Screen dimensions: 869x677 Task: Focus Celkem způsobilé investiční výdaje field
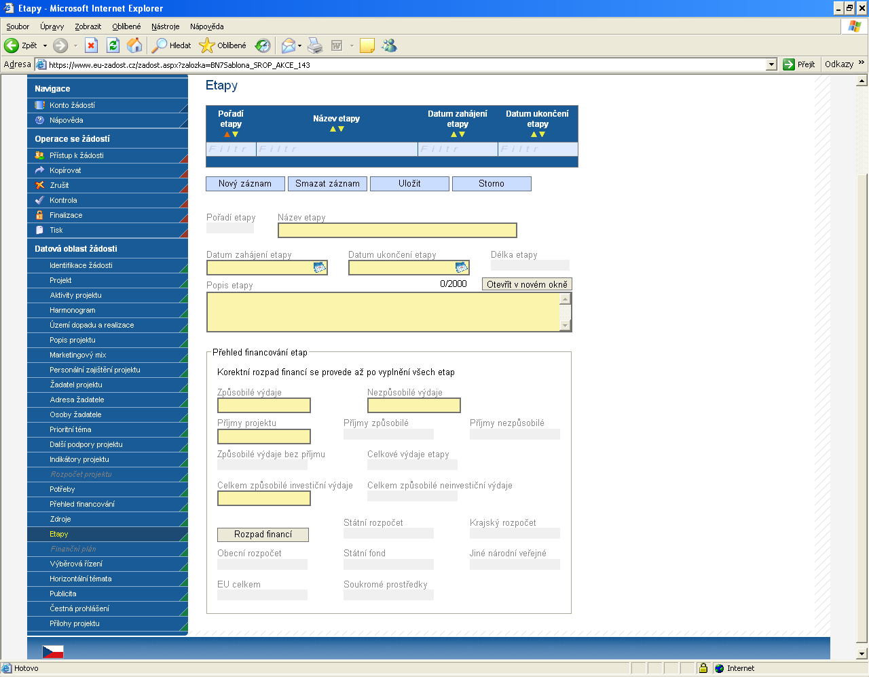[x=264, y=499]
